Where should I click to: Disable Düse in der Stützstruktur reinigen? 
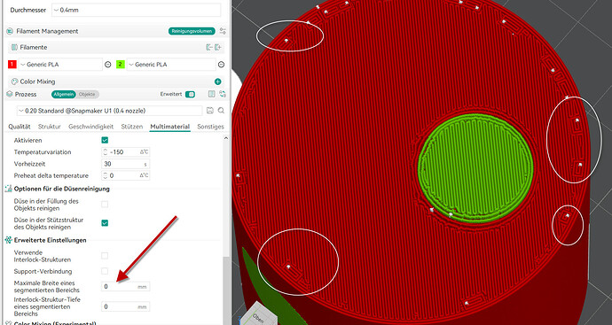coord(105,223)
